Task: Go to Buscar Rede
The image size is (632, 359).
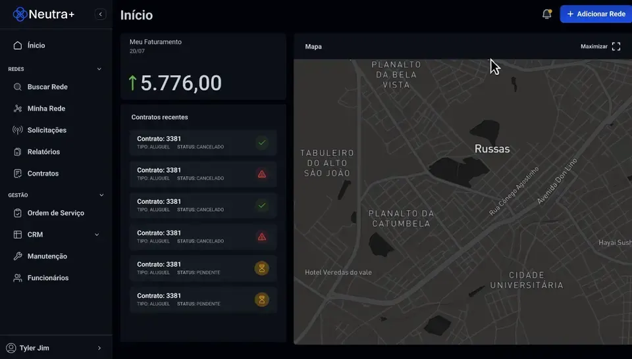Action: coord(47,87)
